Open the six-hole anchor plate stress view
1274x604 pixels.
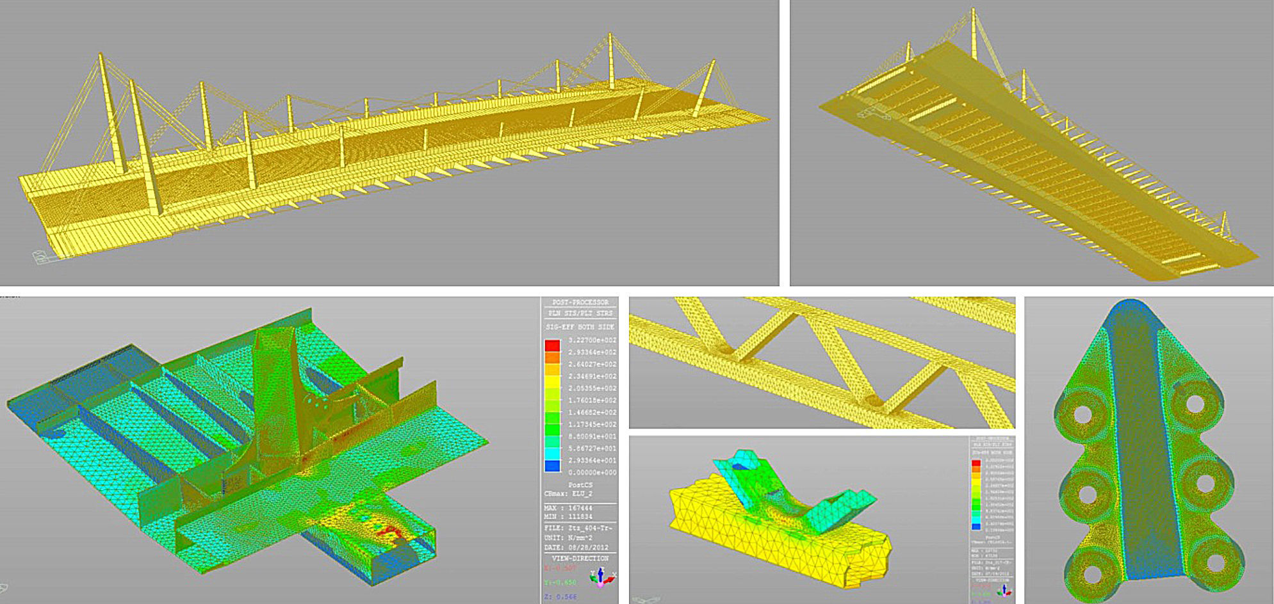[1148, 450]
